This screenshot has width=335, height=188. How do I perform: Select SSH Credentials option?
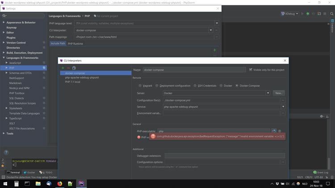tap(195, 86)
